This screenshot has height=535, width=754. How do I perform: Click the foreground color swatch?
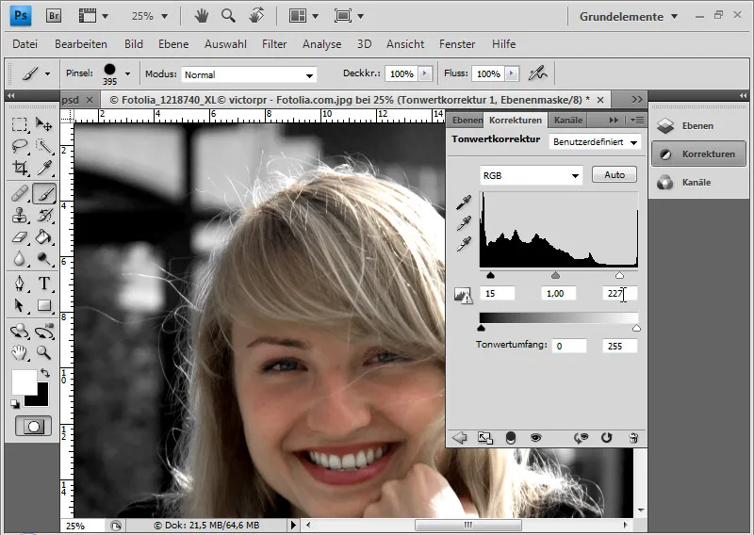coord(24,381)
